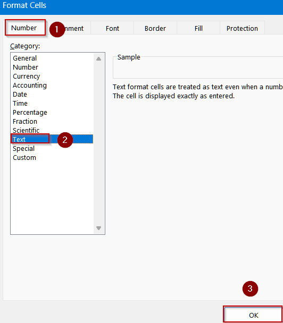
Task: Go to the Protection tab
Action: click(242, 28)
